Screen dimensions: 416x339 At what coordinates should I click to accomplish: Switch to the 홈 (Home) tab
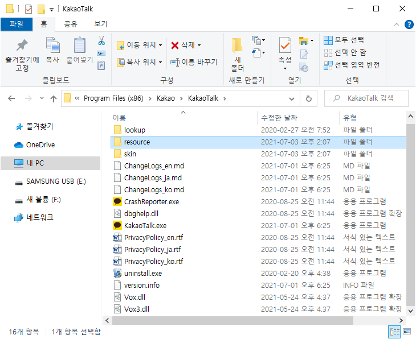[44, 24]
